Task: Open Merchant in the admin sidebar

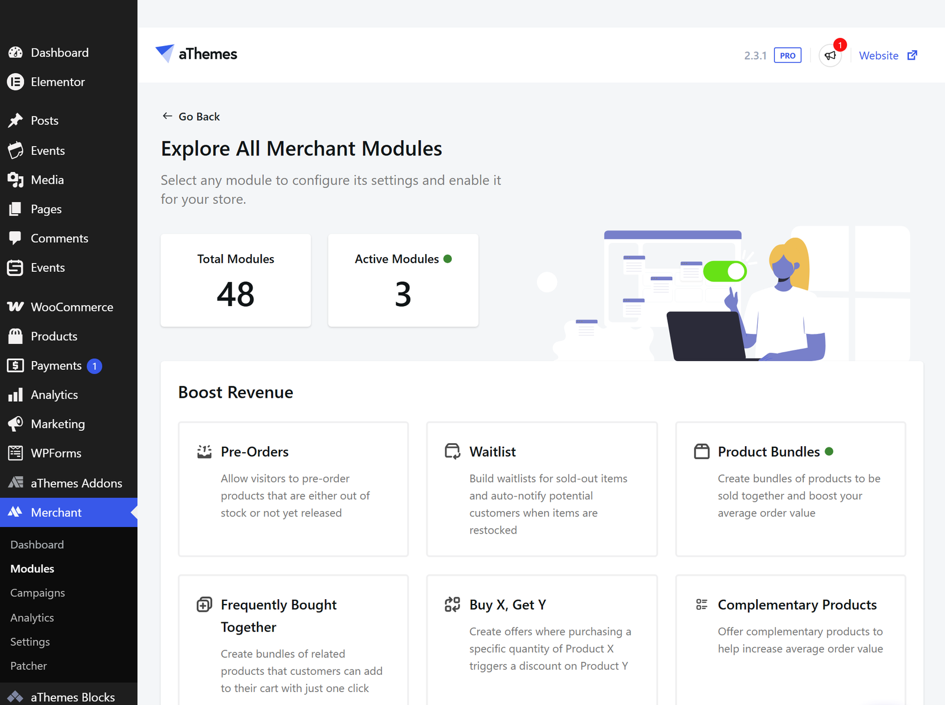Action: [x=69, y=512]
